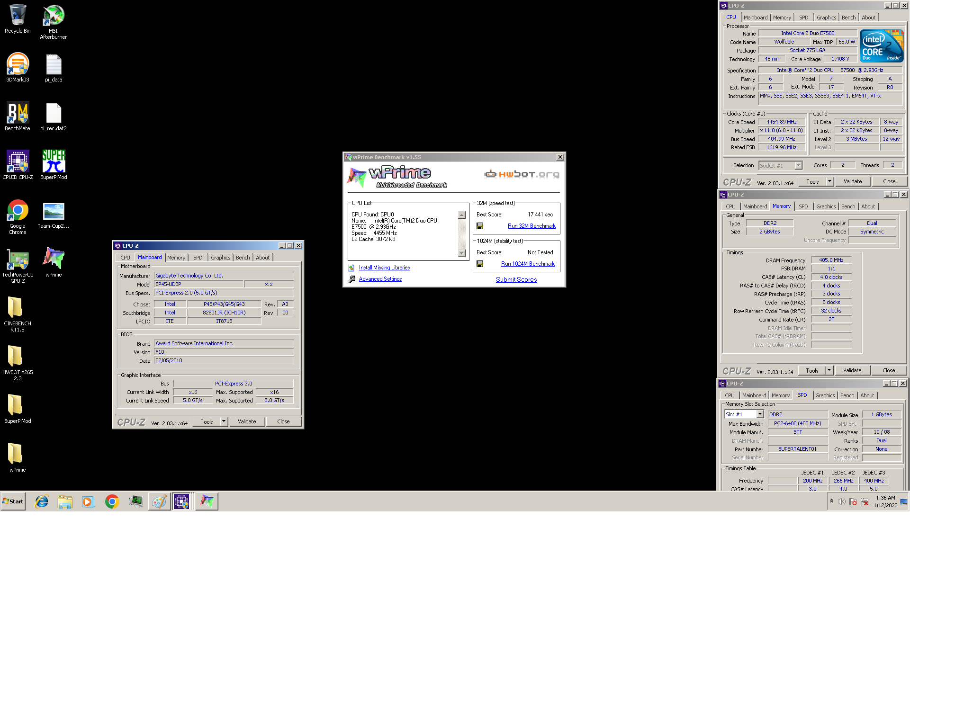Open Install Missing Libraries link
The image size is (955, 716).
pos(384,268)
